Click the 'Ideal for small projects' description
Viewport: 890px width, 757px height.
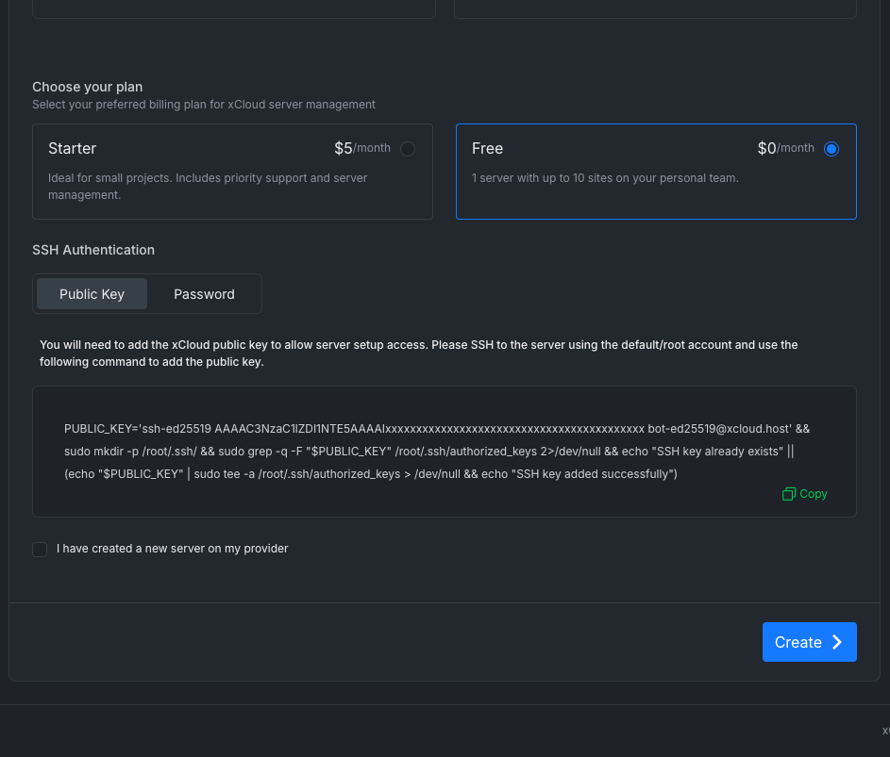[208, 187]
